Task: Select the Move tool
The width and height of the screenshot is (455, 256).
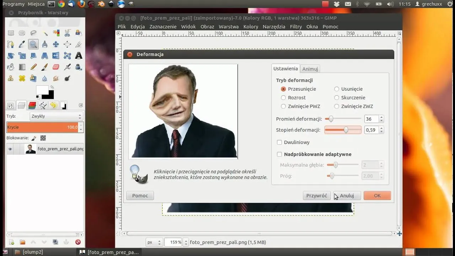Action: [56, 44]
